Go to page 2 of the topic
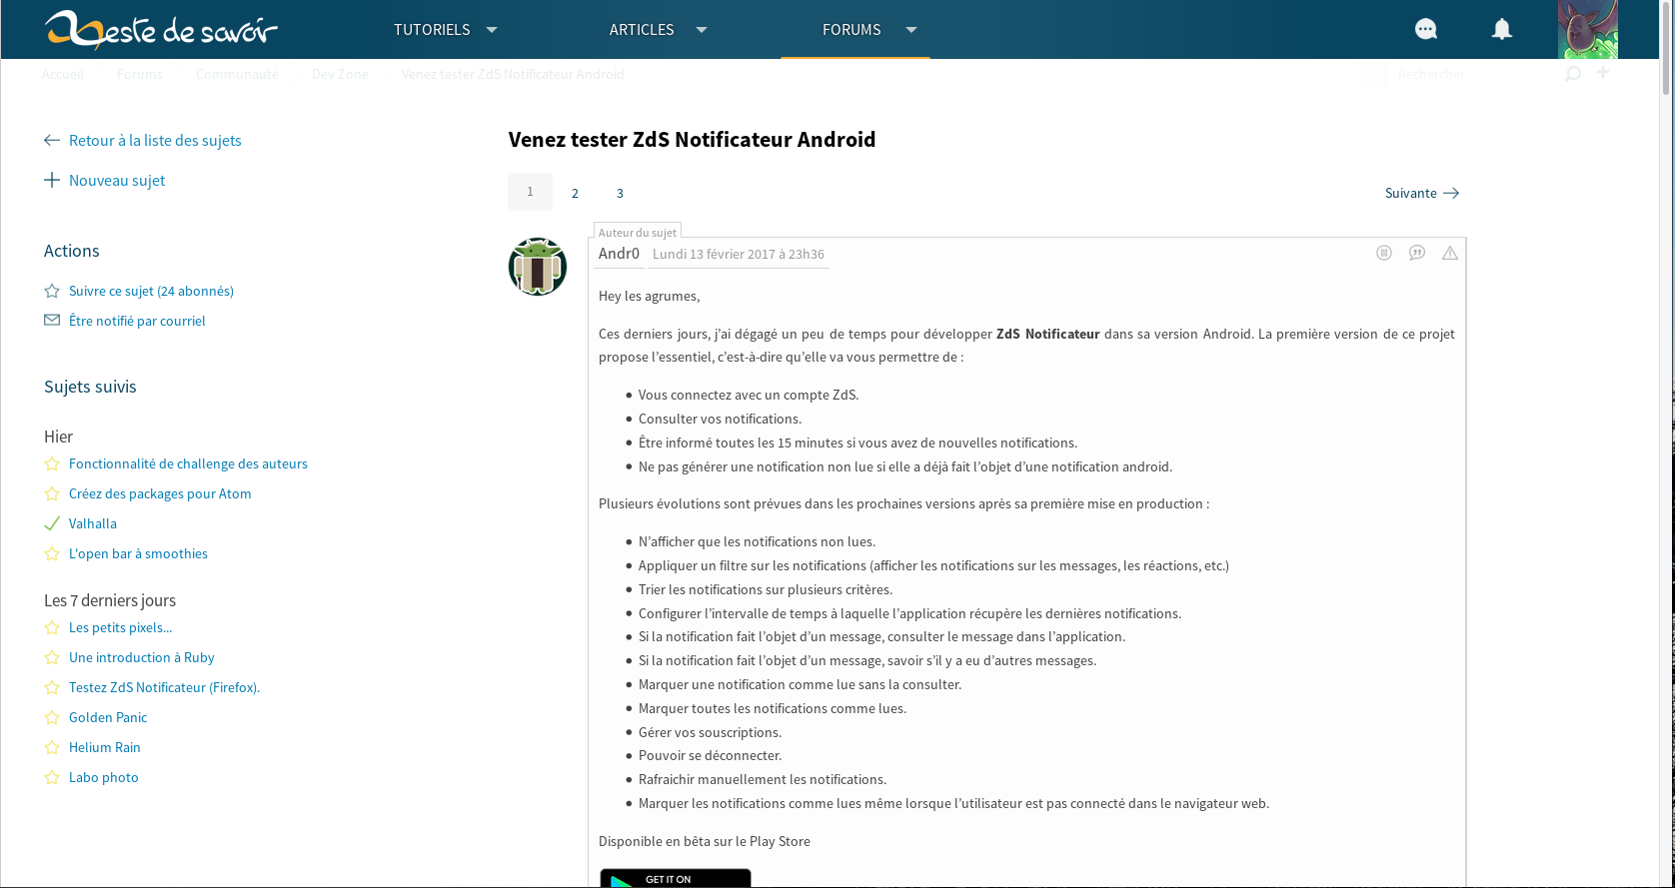This screenshot has width=1675, height=888. [575, 193]
